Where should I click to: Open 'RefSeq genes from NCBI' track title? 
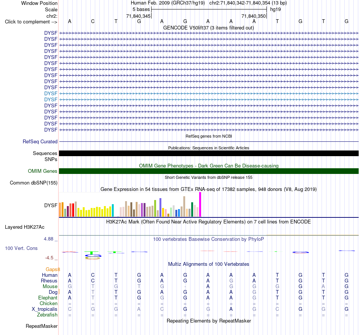pos(209,136)
